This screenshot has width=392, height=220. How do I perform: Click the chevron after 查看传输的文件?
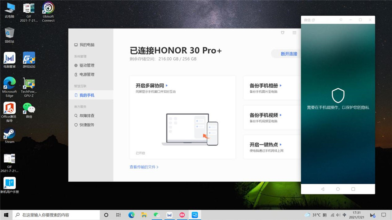(157, 167)
